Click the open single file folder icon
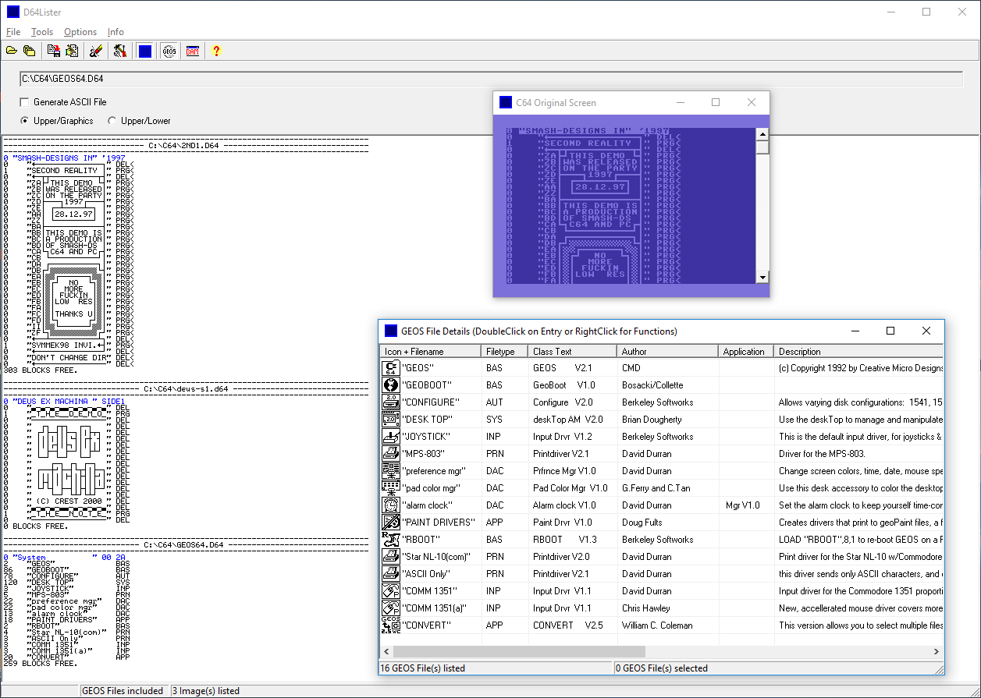Viewport: 981px width, 698px height. [12, 51]
